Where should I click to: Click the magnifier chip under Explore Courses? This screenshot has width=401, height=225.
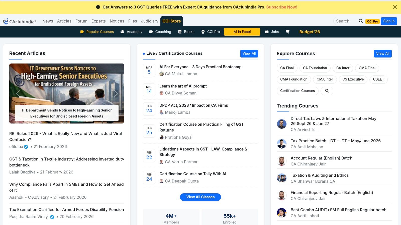[x=327, y=91]
